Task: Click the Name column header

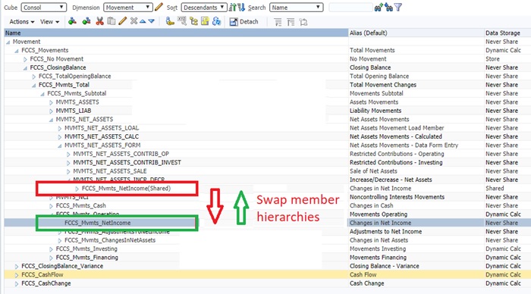Action: 176,33
